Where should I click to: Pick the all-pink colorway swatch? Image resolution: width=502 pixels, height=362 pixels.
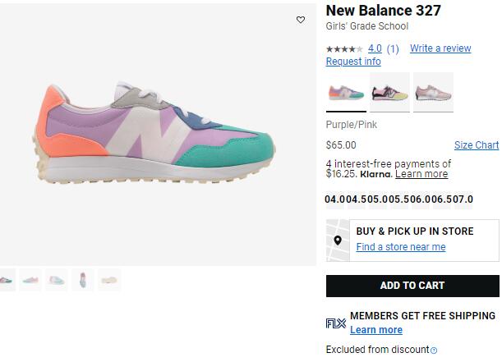click(x=433, y=92)
